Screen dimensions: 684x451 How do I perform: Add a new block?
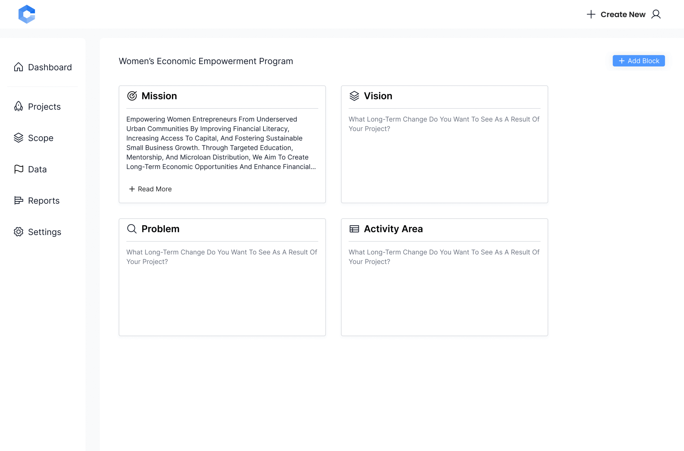[639, 61]
